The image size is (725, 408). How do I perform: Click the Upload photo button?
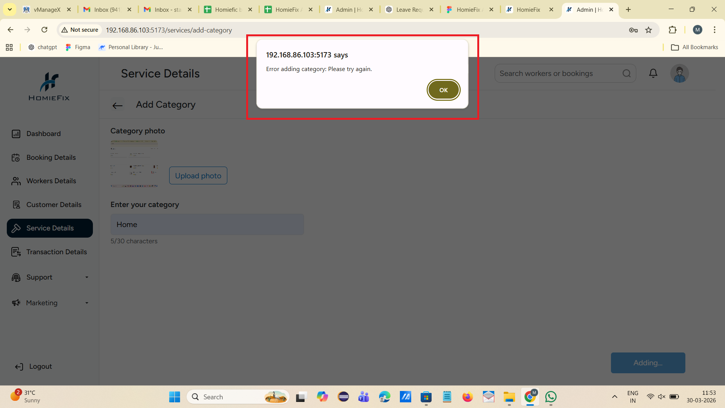pyautogui.click(x=198, y=176)
